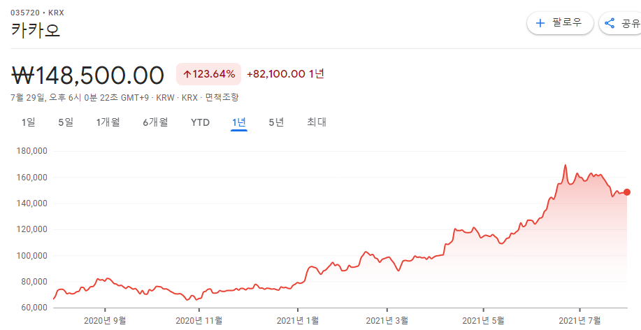This screenshot has height=330, width=641.
Task: Click the 180,000 y-axis label
Action: click(x=32, y=151)
